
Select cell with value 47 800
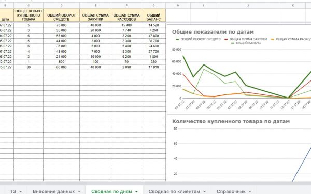154,36
